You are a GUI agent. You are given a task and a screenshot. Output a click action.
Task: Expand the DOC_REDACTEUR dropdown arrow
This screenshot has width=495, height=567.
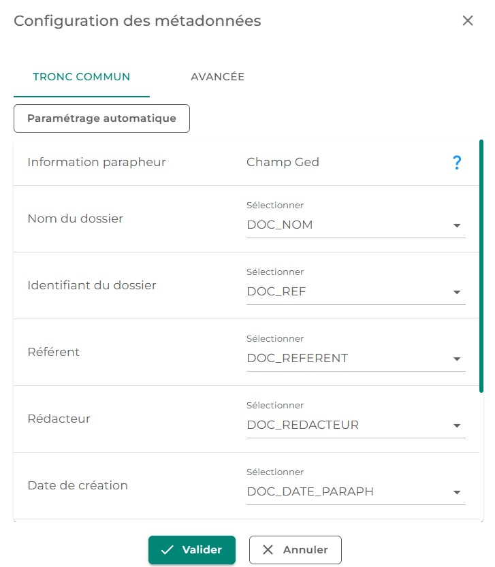click(457, 426)
